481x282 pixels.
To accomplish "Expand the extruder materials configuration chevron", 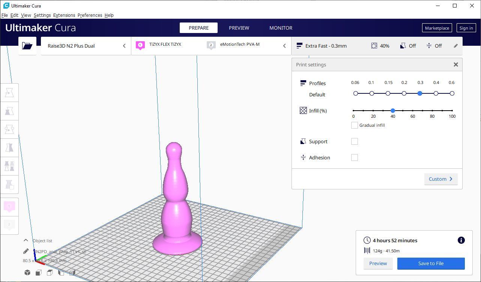I will click(284, 46).
